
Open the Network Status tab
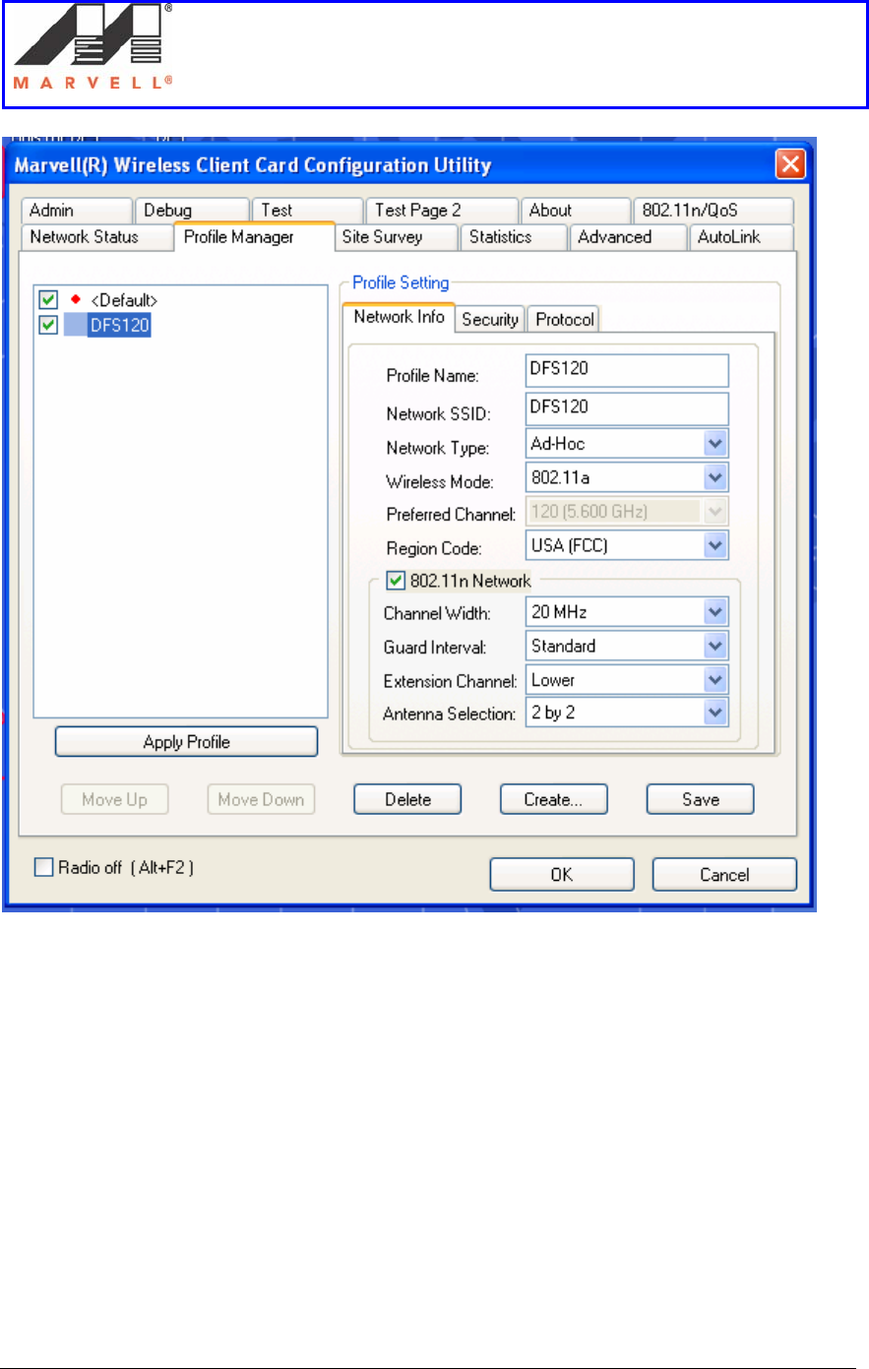click(x=95, y=237)
